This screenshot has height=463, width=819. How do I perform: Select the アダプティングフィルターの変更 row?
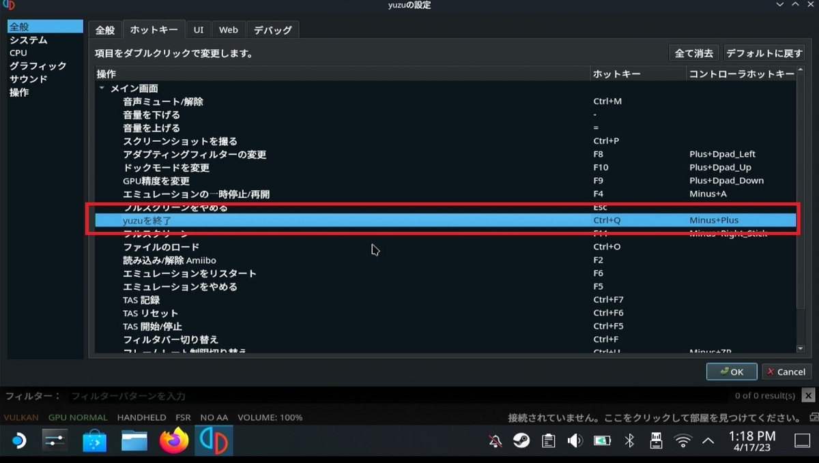click(x=445, y=154)
